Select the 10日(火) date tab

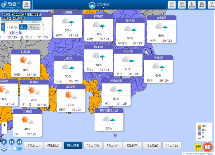coord(93,145)
